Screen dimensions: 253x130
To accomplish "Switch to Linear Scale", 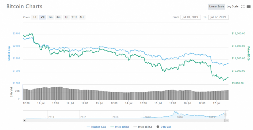I will [216, 7].
